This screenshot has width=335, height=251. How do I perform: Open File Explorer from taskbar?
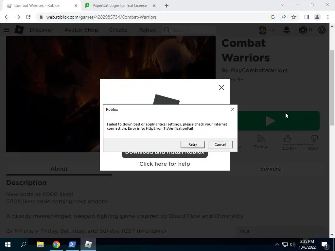[x=40, y=244]
